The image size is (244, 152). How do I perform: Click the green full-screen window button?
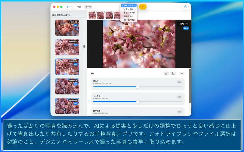[61, 7]
